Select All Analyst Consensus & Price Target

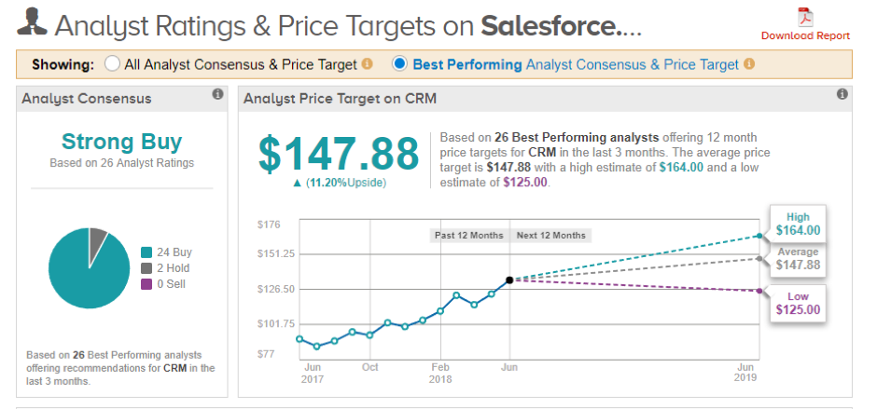click(113, 64)
